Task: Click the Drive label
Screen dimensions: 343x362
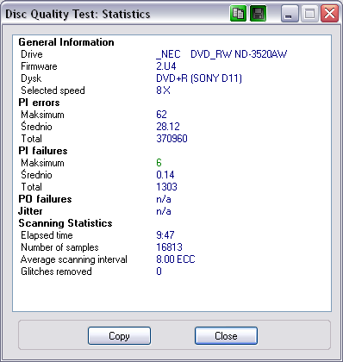Action: coord(32,54)
